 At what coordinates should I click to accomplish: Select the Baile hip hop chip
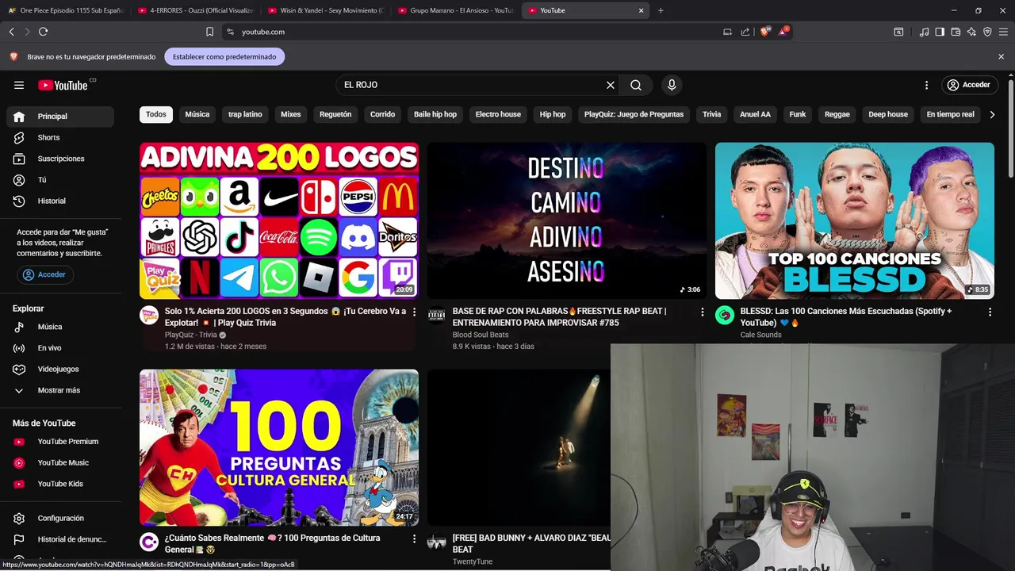[435, 114]
